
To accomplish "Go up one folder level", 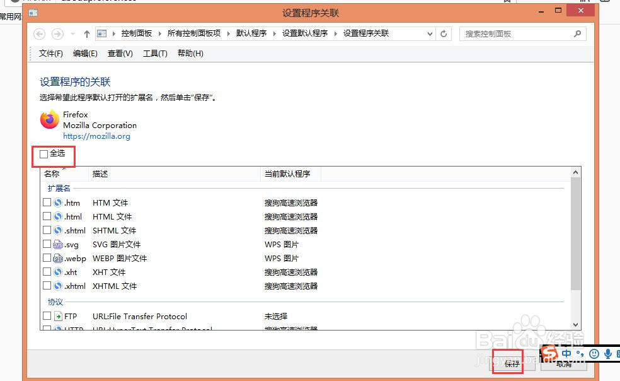I will pos(86,34).
